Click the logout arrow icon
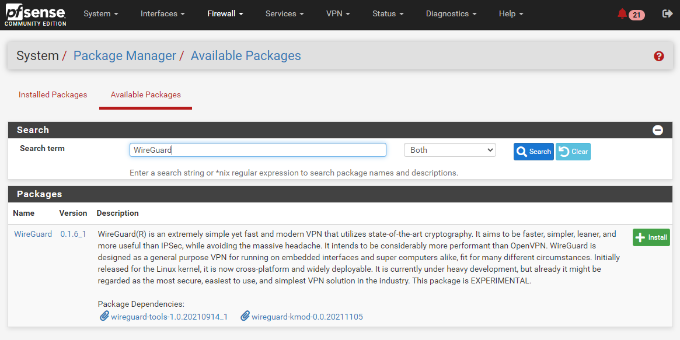This screenshot has height=340, width=680. pos(668,14)
